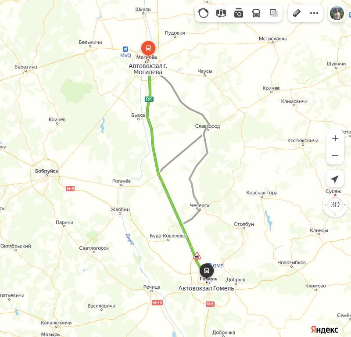This screenshot has width=351, height=337.
Task: Click the E95 road shield
Action: click(149, 99)
